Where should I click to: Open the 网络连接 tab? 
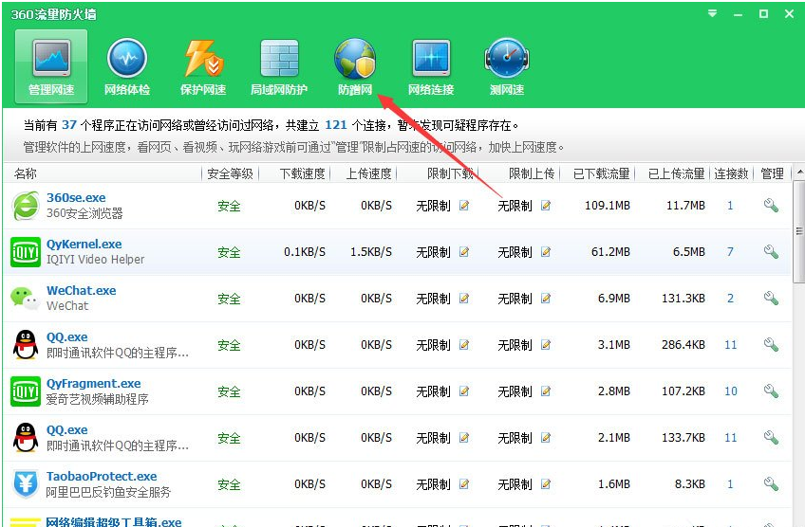pyautogui.click(x=431, y=66)
